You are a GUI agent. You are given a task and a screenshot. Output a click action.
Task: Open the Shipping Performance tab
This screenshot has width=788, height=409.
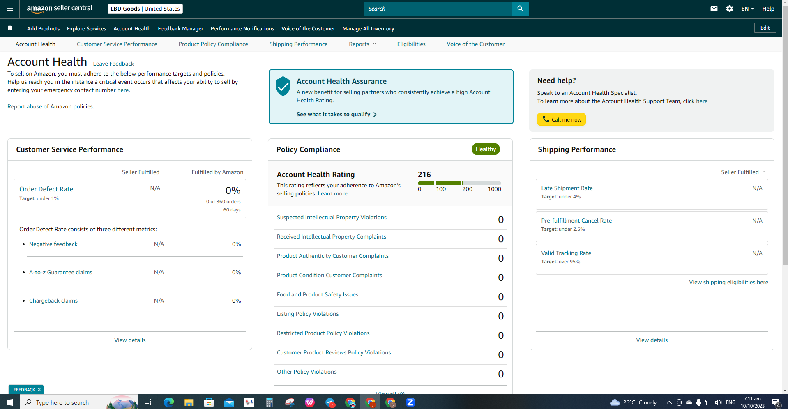coord(299,44)
